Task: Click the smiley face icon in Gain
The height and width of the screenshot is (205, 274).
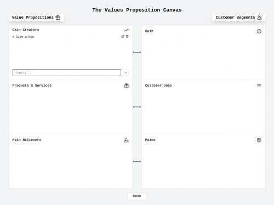Action: [259, 31]
